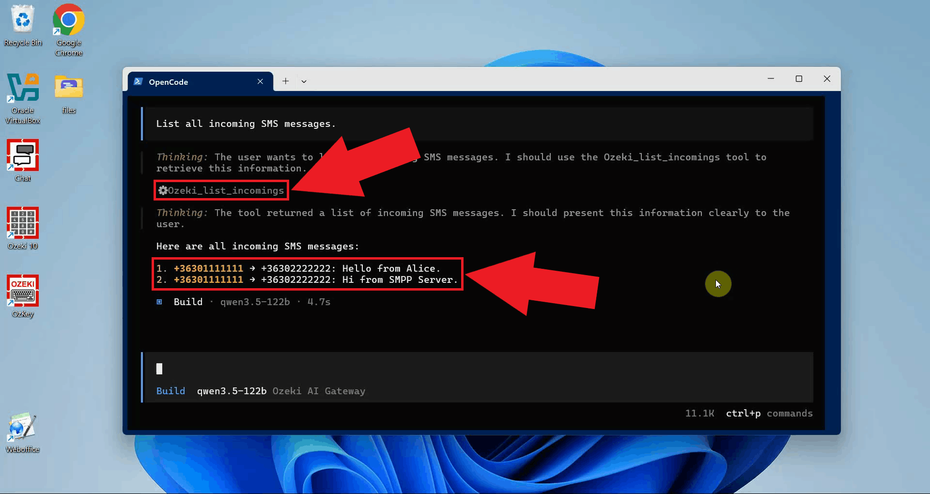The image size is (930, 494).
Task: Click the first Thinking line about user wants
Action: coord(461,162)
